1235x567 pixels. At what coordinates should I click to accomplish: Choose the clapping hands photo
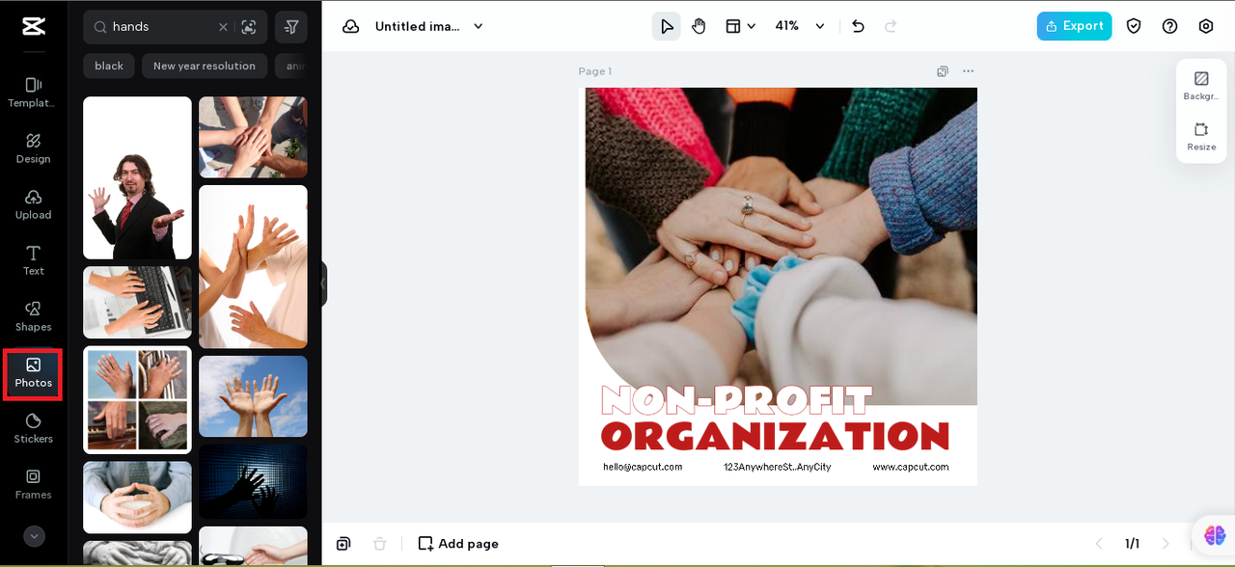253,266
